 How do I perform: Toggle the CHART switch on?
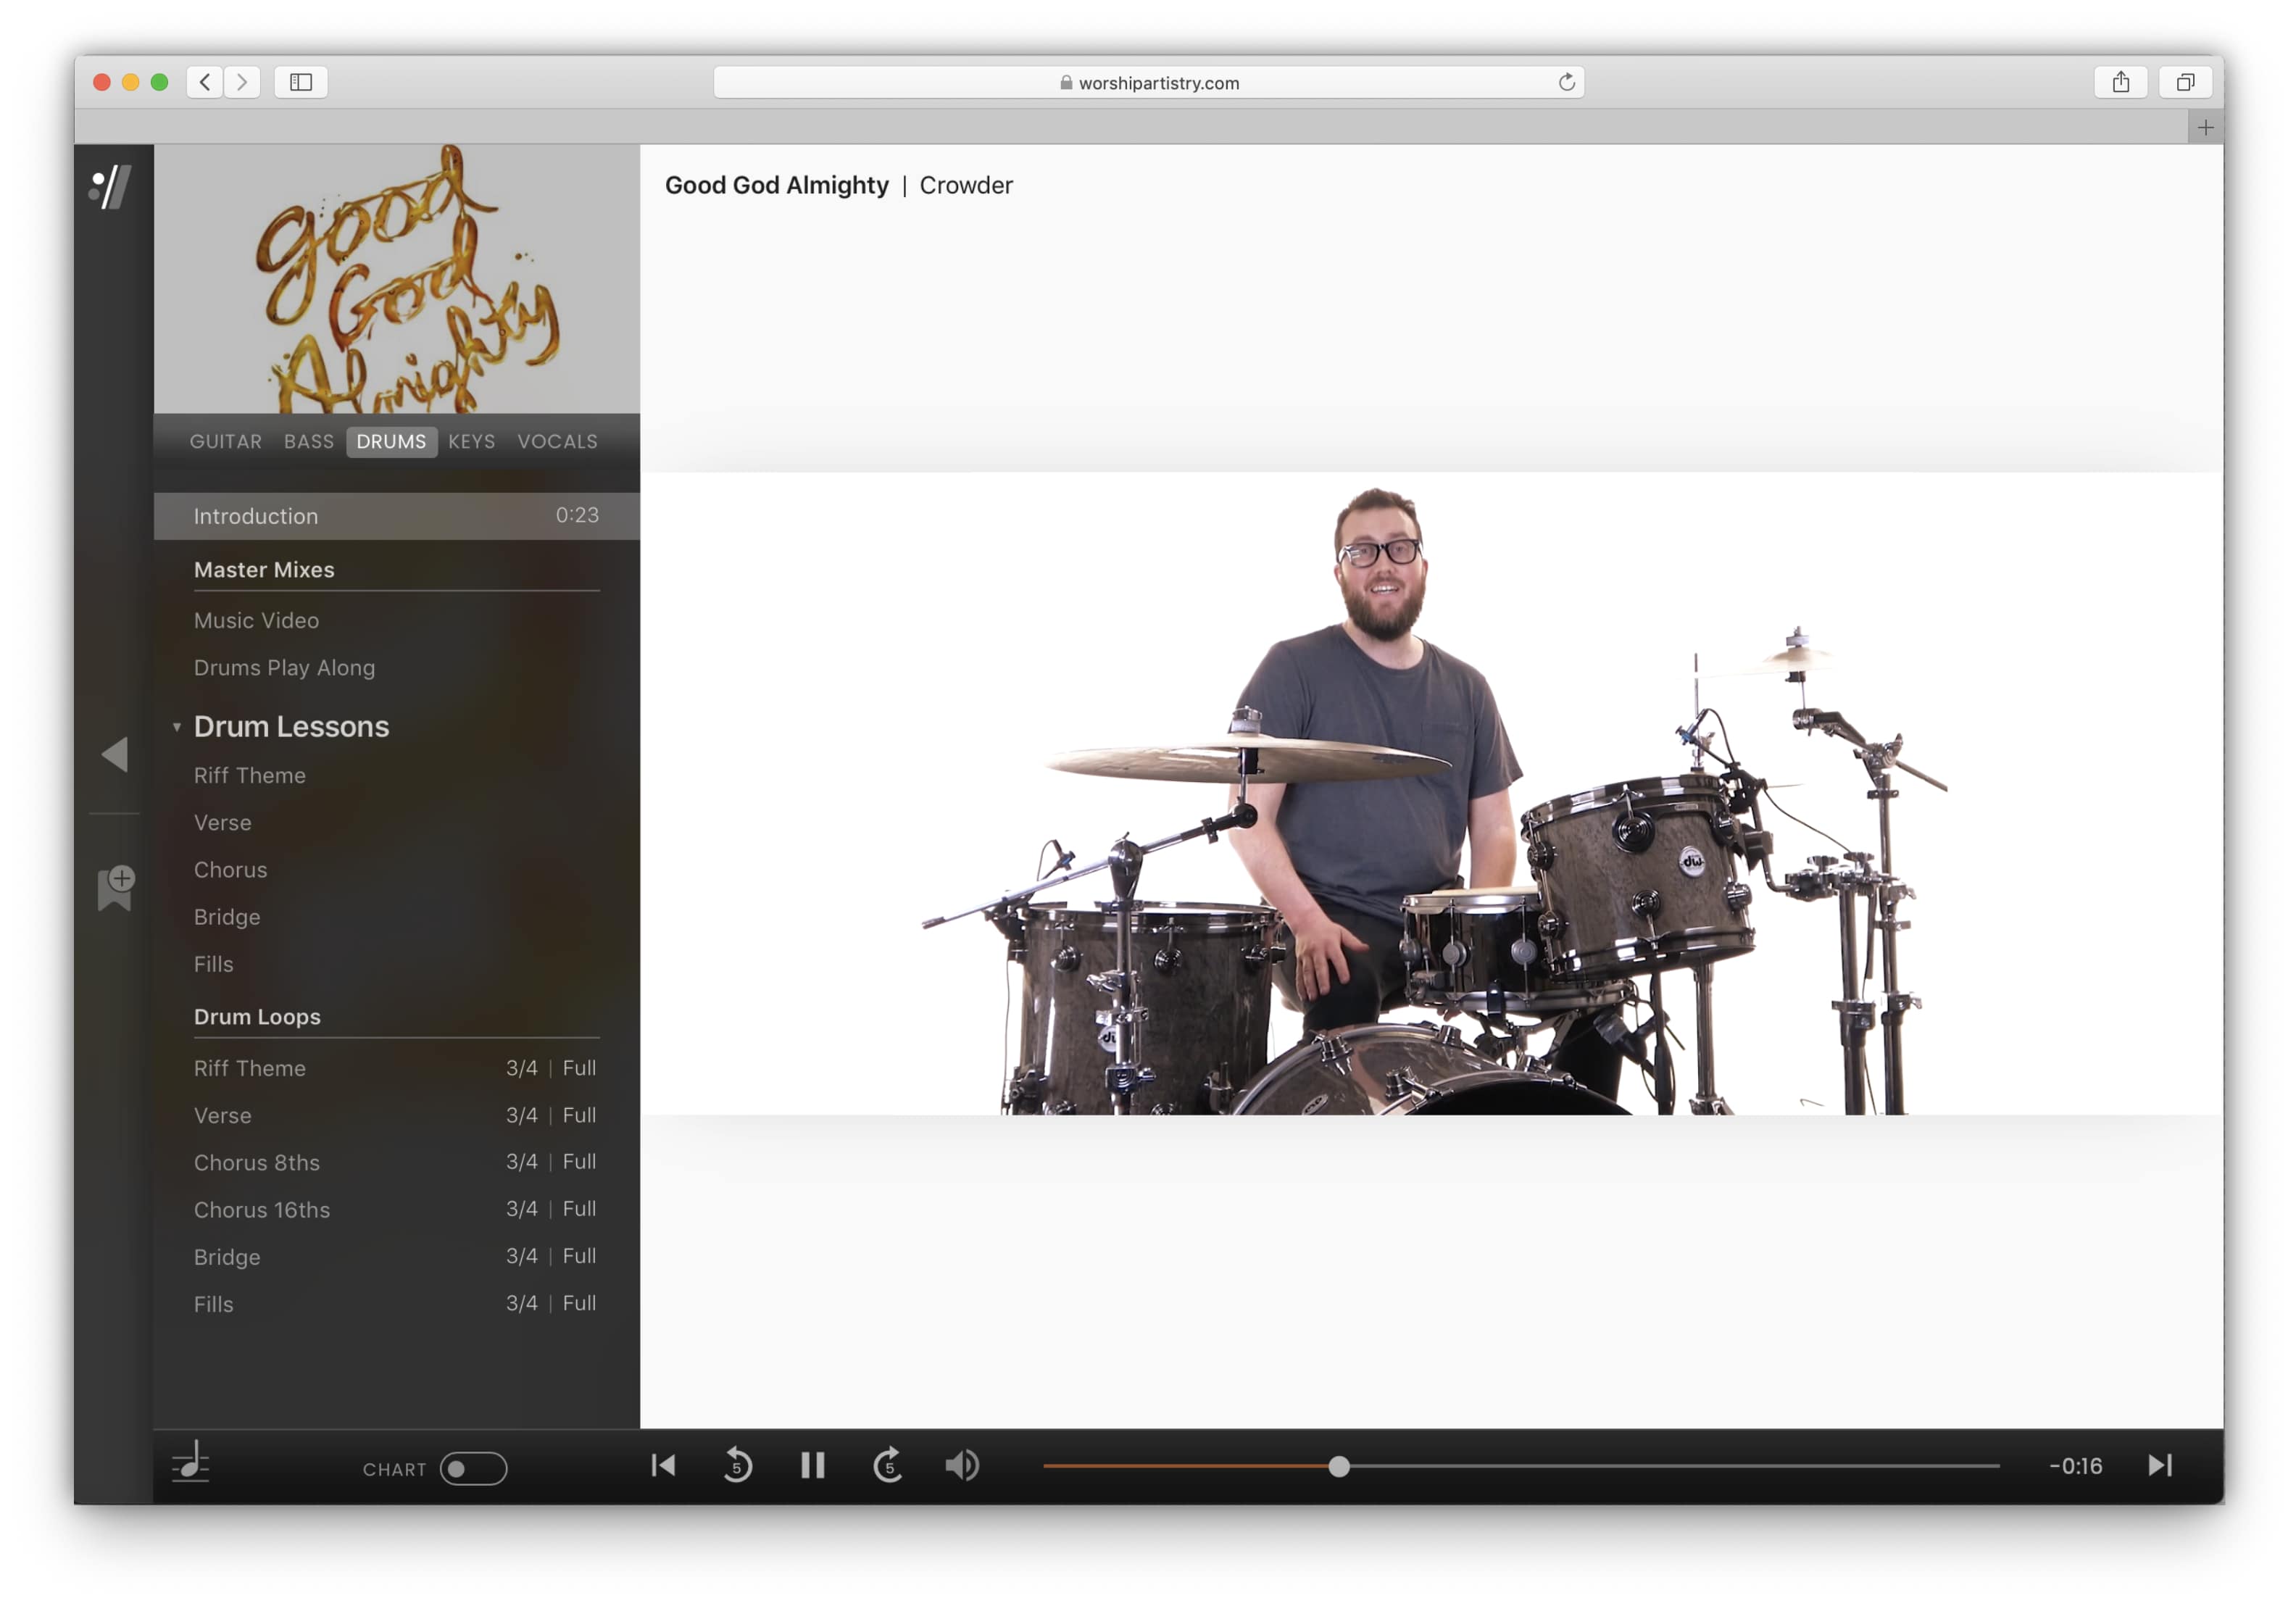[473, 1469]
